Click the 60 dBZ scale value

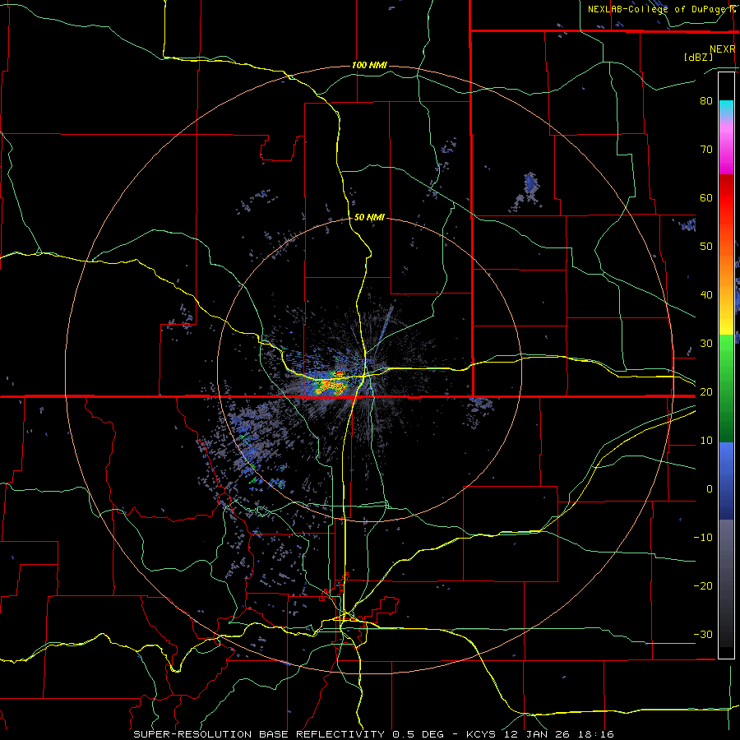tap(706, 197)
